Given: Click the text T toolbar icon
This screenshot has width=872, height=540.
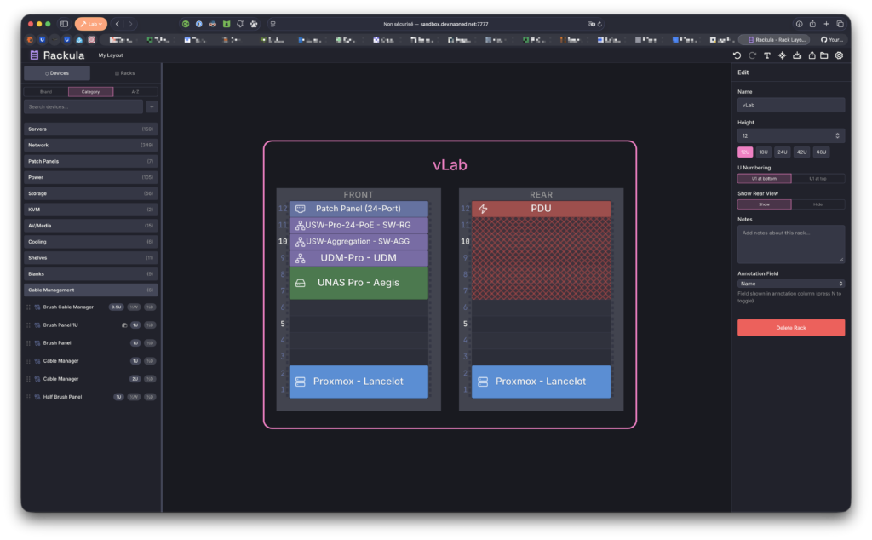Looking at the screenshot, I should coord(766,55).
